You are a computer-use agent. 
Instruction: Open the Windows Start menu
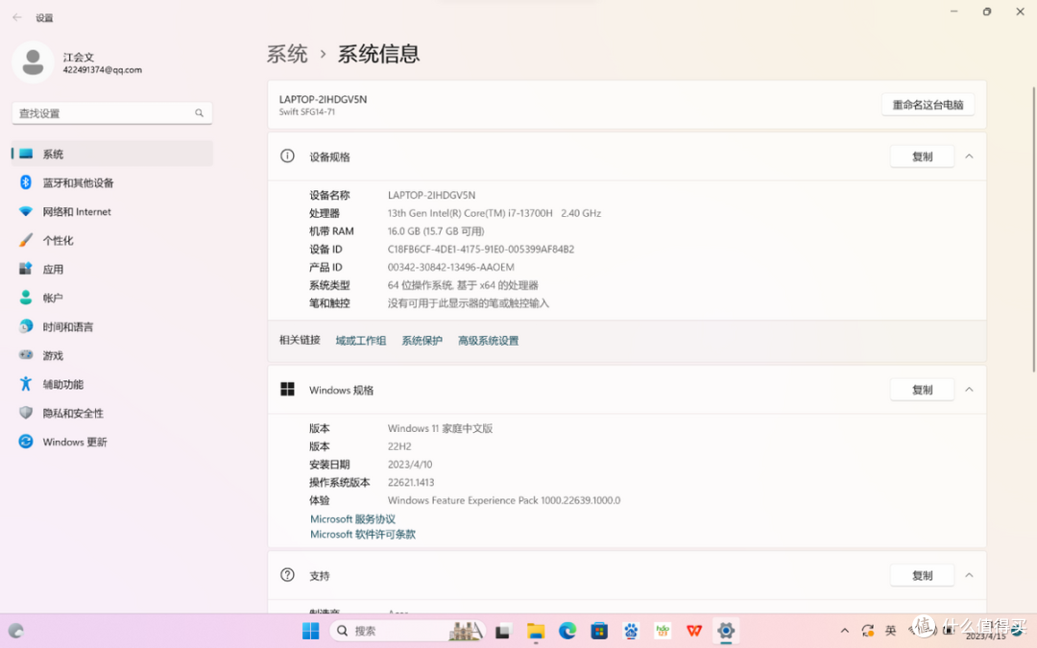pyautogui.click(x=310, y=631)
